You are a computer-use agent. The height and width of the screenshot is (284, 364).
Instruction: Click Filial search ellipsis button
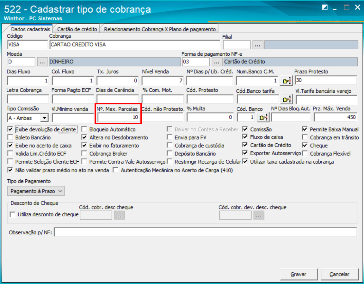click(x=257, y=45)
